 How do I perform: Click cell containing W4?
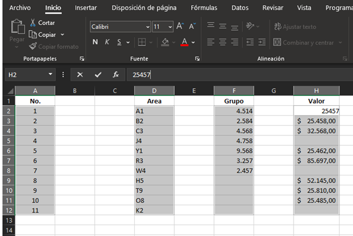click(x=154, y=171)
